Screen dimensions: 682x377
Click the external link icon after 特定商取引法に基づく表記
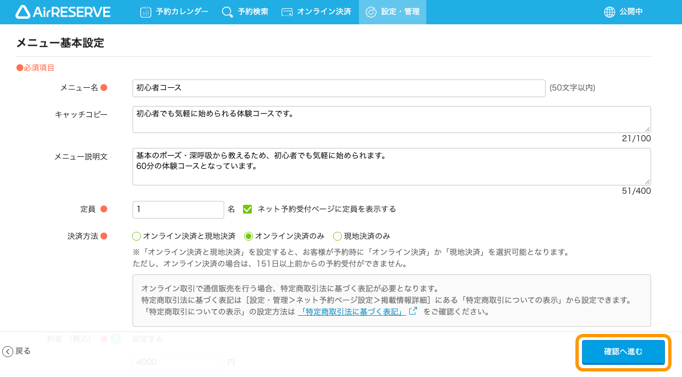[x=413, y=311]
